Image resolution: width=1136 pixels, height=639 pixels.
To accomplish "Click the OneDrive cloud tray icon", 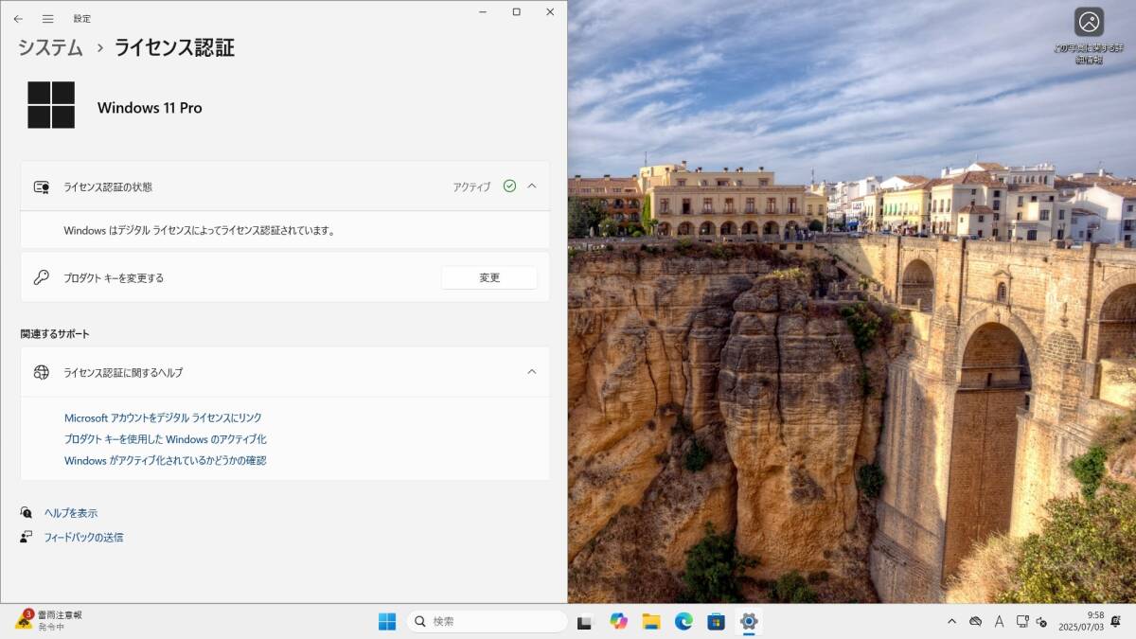I will (976, 621).
